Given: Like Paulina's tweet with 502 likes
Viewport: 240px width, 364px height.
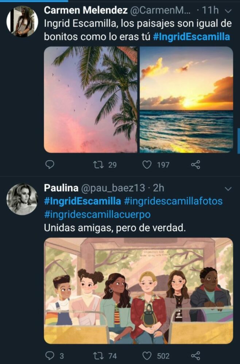Looking at the screenshot, I should pyautogui.click(x=147, y=356).
